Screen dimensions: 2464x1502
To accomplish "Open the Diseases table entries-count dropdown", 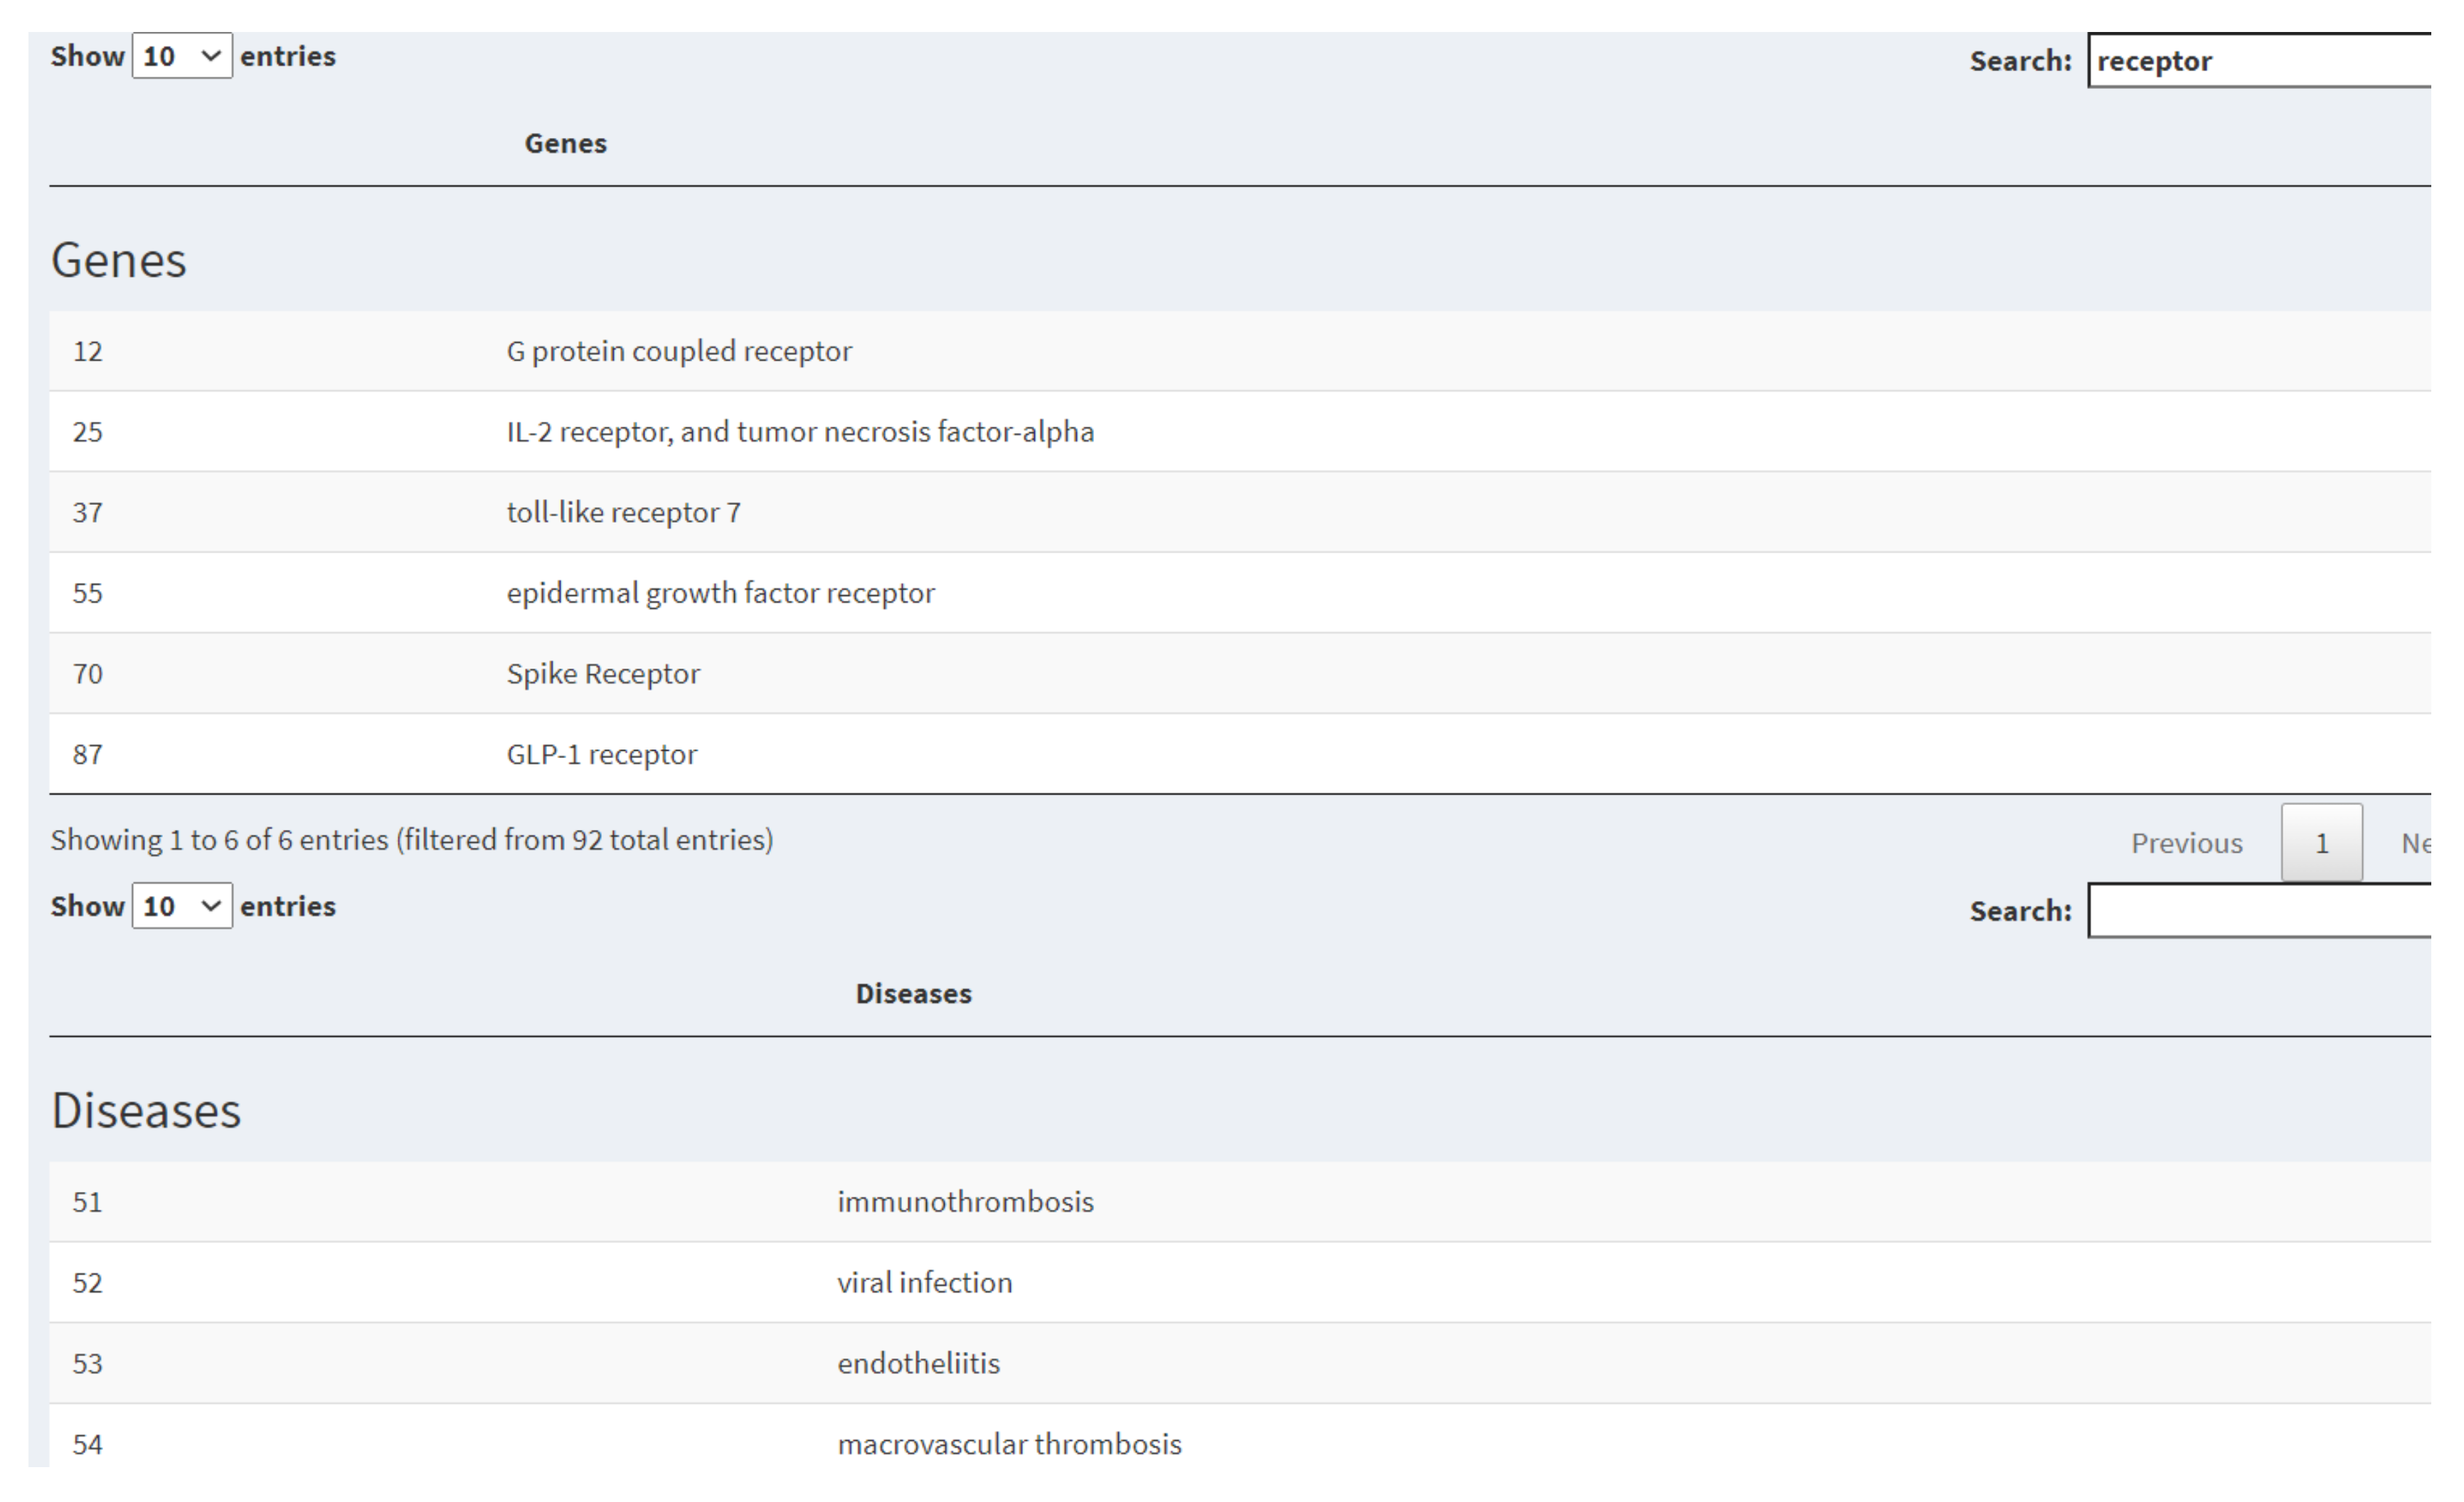I will click(181, 906).
